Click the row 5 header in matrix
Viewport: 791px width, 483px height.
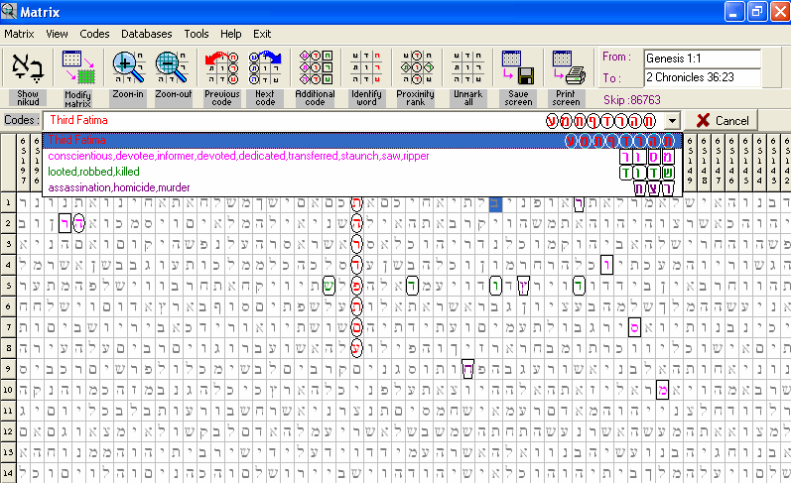point(6,286)
